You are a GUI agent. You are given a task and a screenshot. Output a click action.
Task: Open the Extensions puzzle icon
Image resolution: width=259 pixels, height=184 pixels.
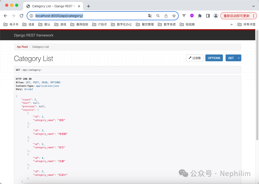[200, 16]
